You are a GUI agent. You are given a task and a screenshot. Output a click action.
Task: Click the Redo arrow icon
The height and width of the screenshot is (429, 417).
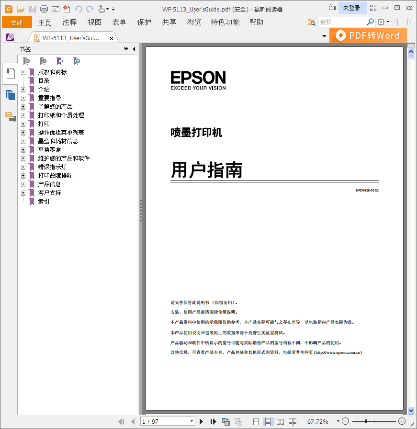coord(90,9)
